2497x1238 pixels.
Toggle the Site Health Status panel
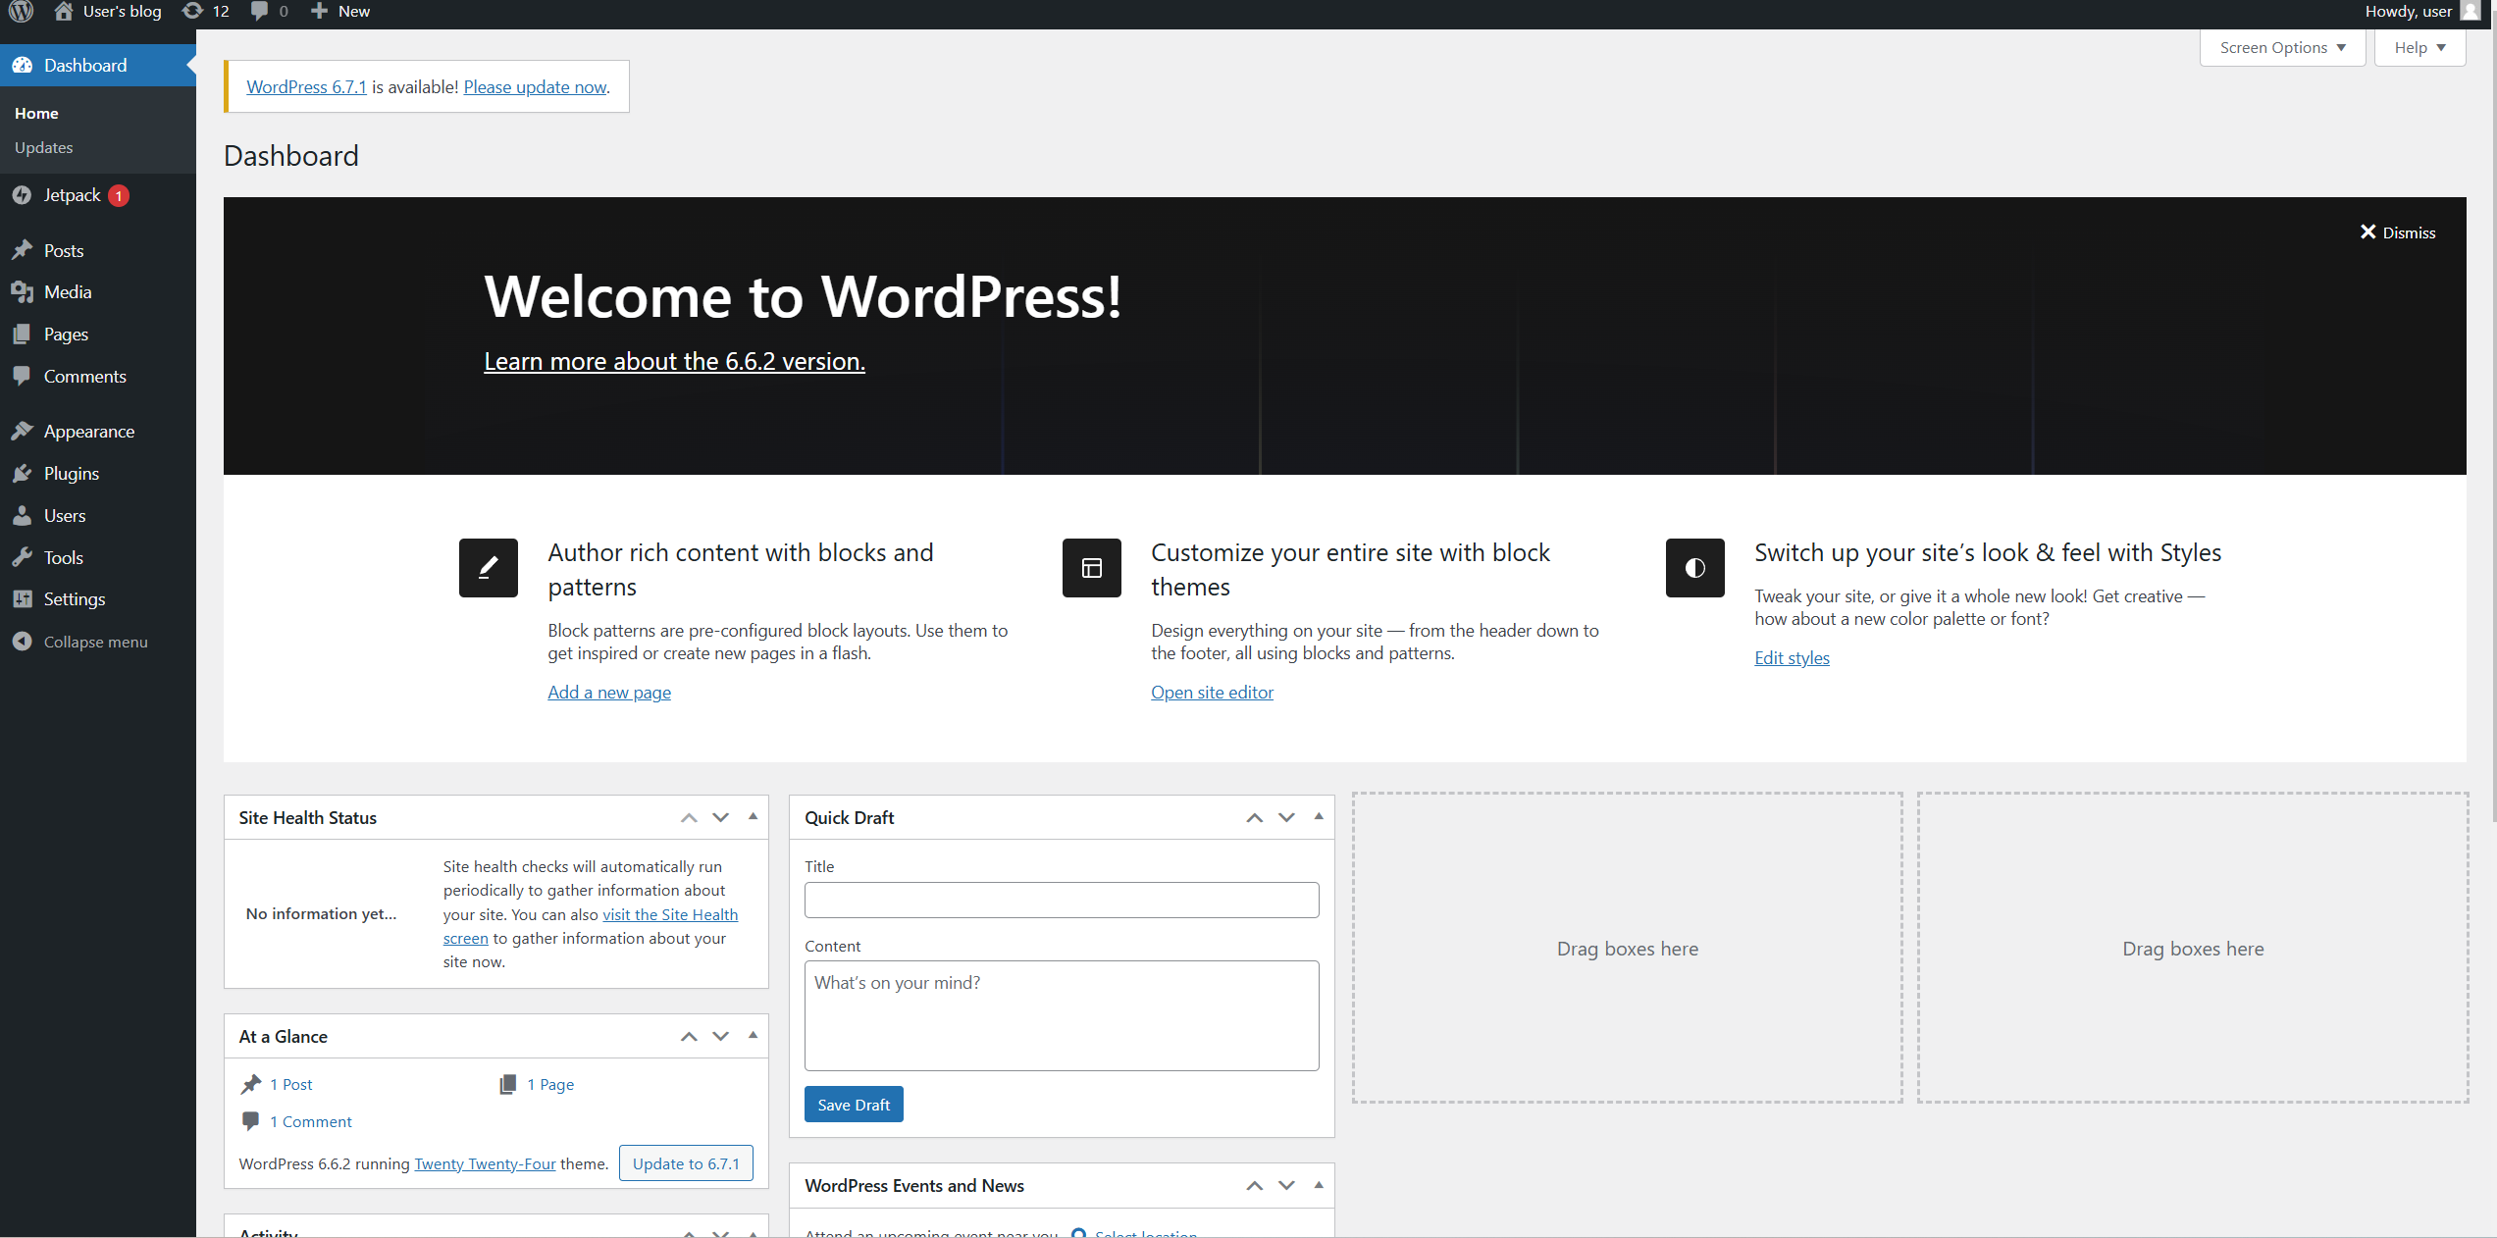click(753, 816)
